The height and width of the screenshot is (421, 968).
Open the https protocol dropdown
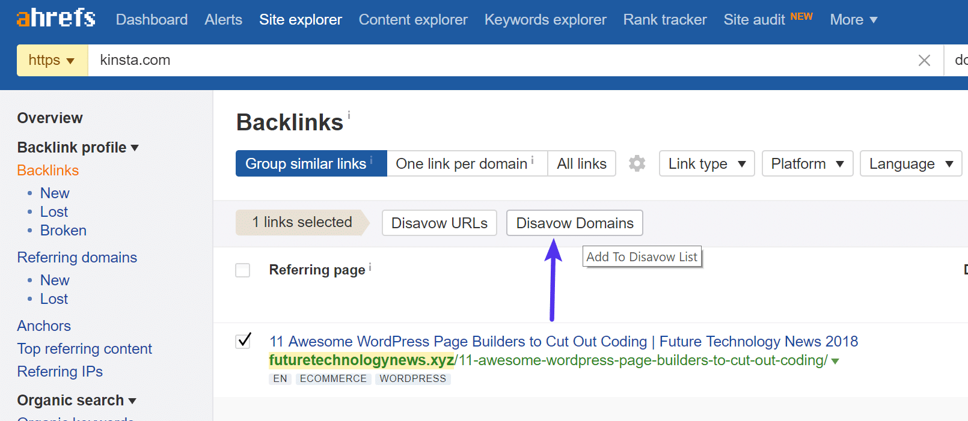click(52, 60)
